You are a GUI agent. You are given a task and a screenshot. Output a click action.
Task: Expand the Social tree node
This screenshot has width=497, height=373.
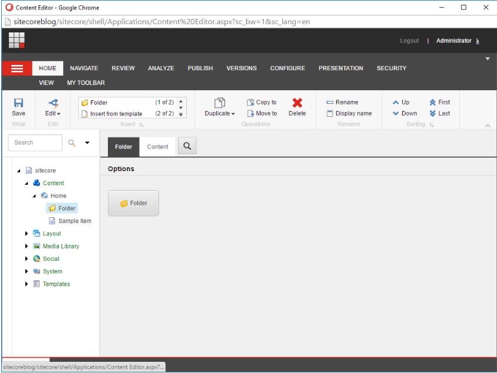[x=27, y=259]
